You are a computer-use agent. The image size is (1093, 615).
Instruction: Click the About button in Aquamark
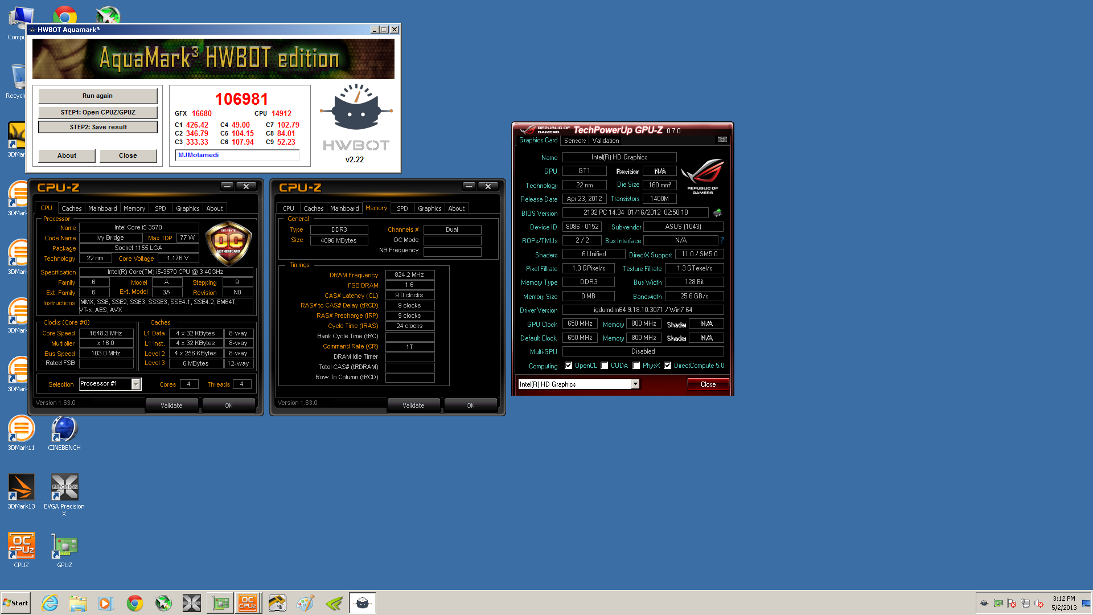click(x=67, y=155)
